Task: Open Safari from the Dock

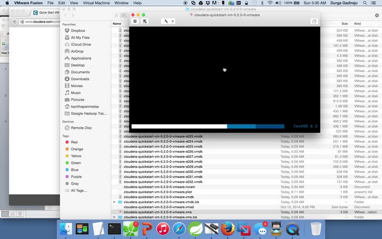Action: [x=179, y=229]
